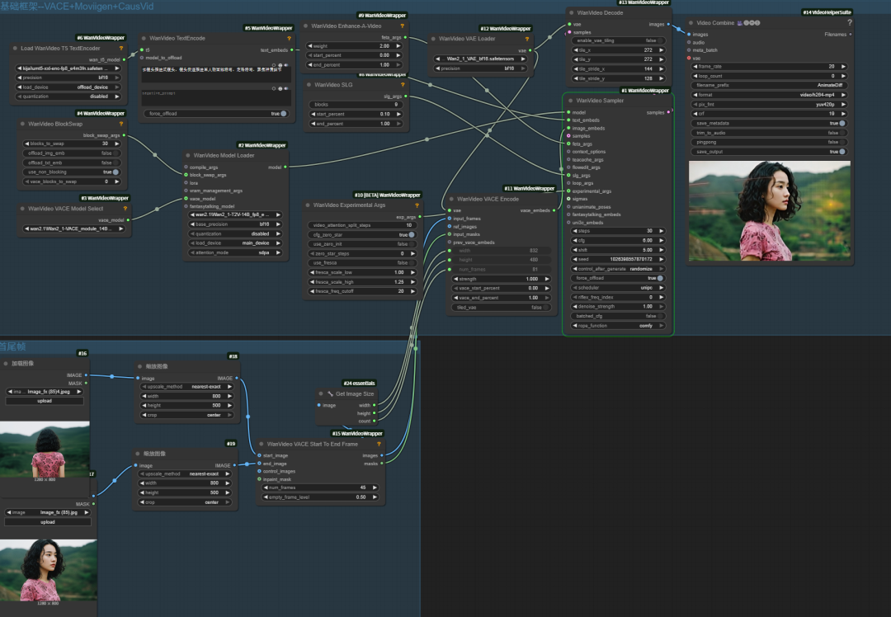This screenshot has width=891, height=617.
Task: Click the Video Combine output preview image
Action: click(x=770, y=211)
